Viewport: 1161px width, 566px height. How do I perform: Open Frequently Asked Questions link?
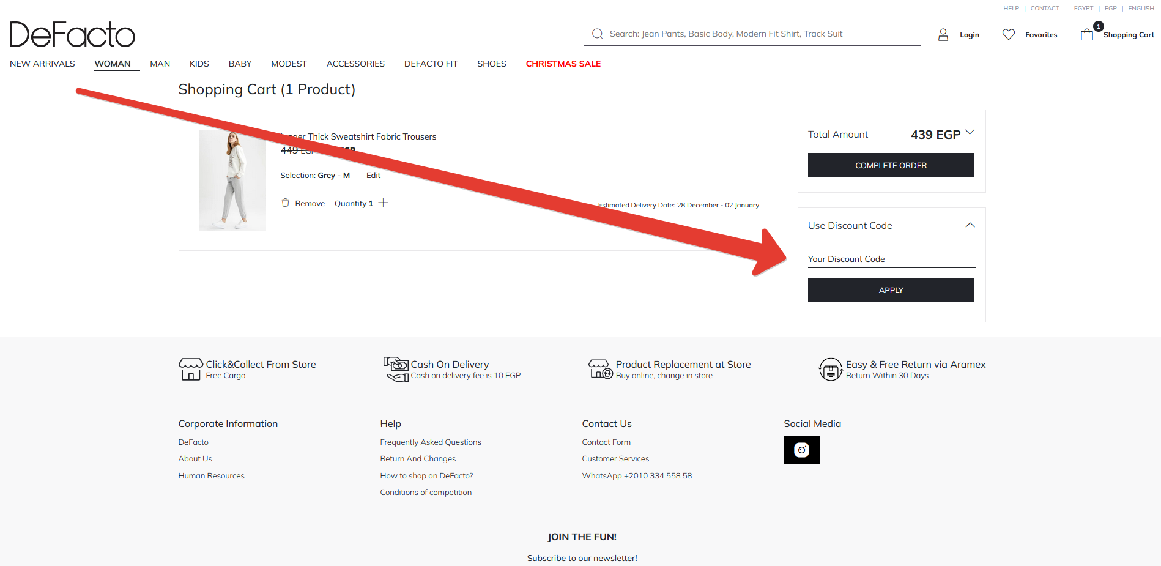coord(431,442)
